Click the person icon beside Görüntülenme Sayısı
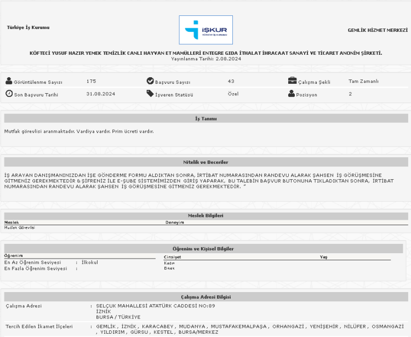This screenshot has width=411, height=337. [9, 81]
